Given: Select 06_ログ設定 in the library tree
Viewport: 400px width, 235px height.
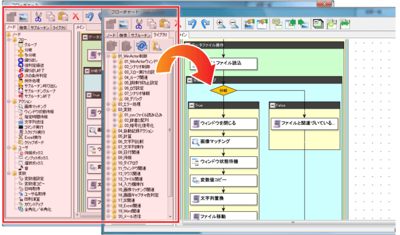Looking at the screenshot, I should (x=134, y=88).
